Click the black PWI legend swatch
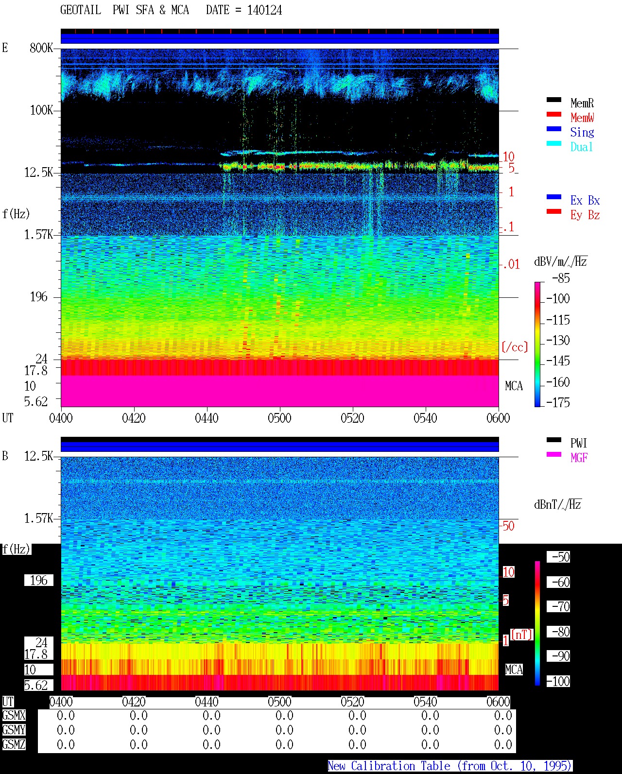 [x=554, y=440]
